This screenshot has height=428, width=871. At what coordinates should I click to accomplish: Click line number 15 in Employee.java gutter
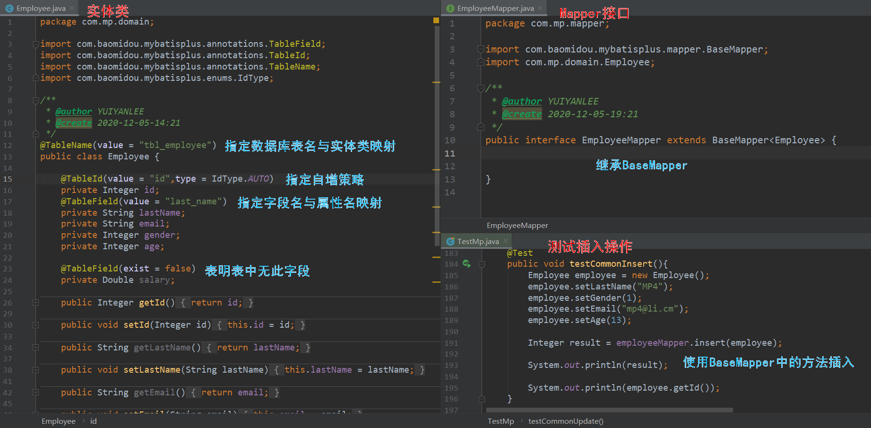pos(8,179)
